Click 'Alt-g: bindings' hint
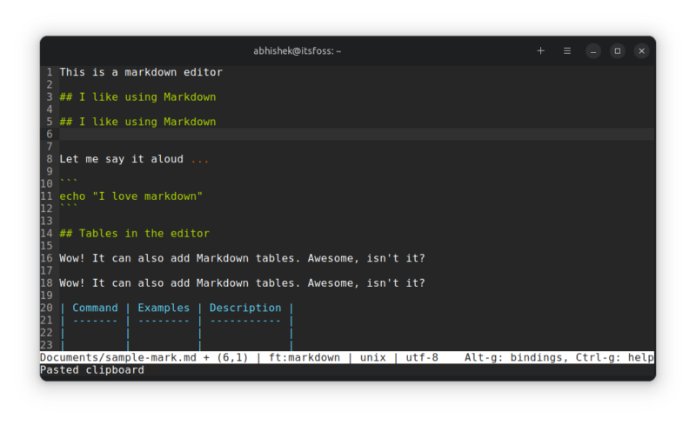Viewport: 696px width, 425px height. click(x=513, y=357)
